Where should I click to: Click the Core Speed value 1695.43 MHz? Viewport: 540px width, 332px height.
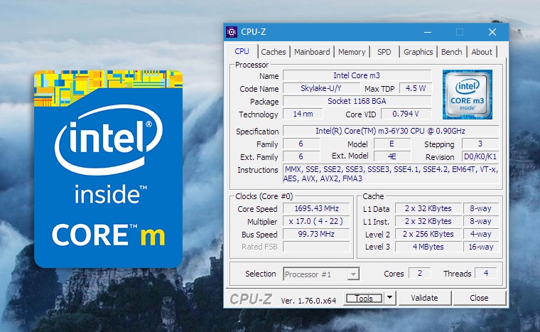tap(316, 208)
